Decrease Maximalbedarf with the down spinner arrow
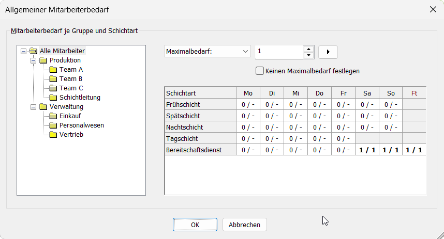This screenshot has width=444, height=239. click(x=308, y=55)
